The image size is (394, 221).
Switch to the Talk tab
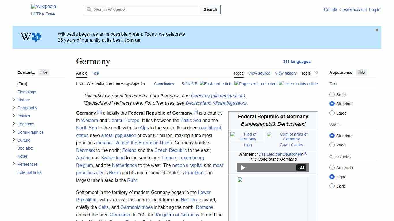click(95, 73)
